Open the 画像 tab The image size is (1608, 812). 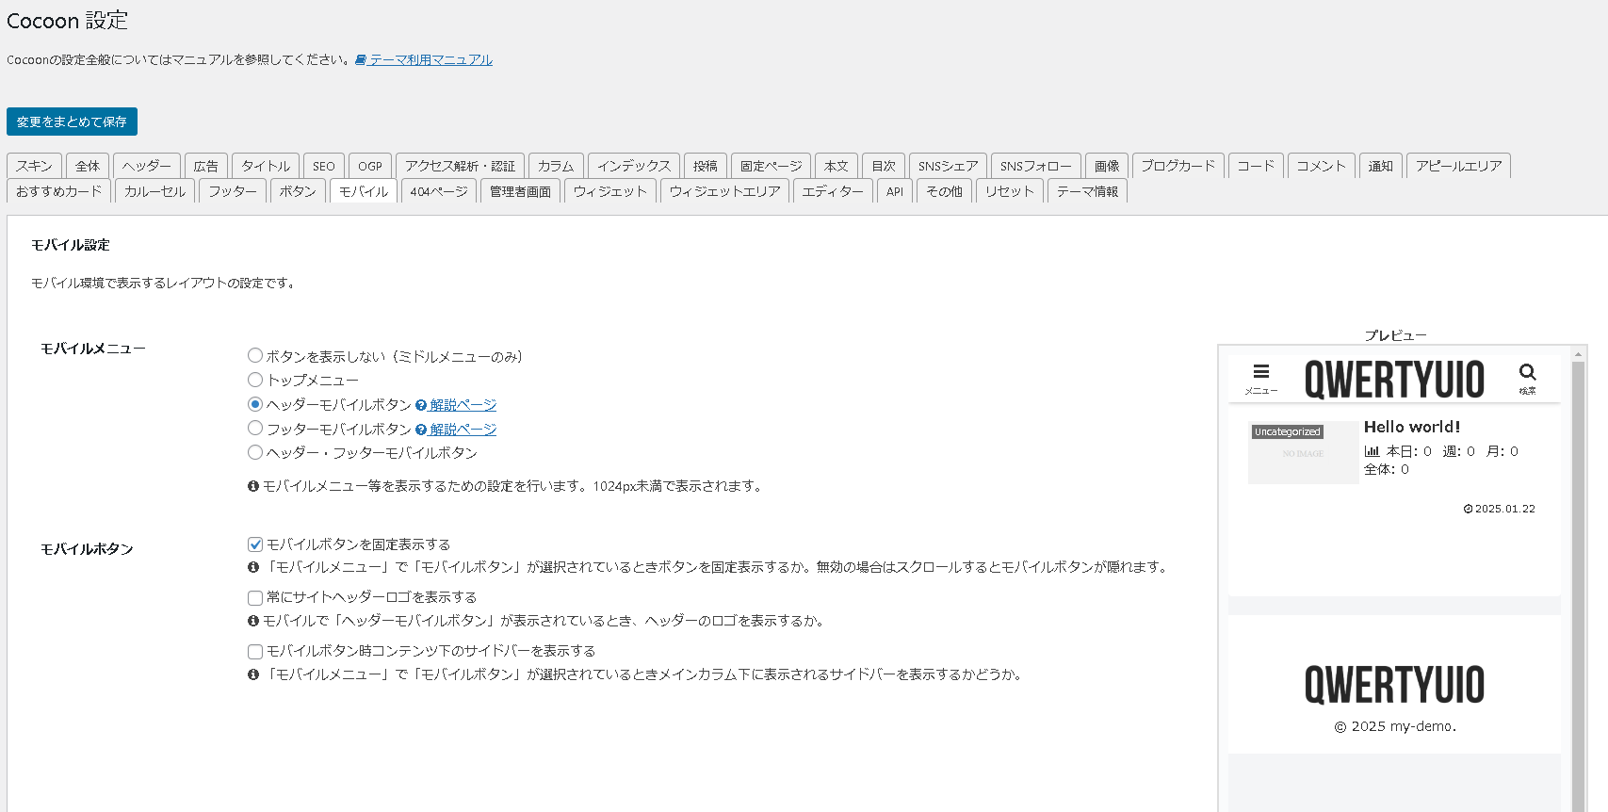(1107, 166)
